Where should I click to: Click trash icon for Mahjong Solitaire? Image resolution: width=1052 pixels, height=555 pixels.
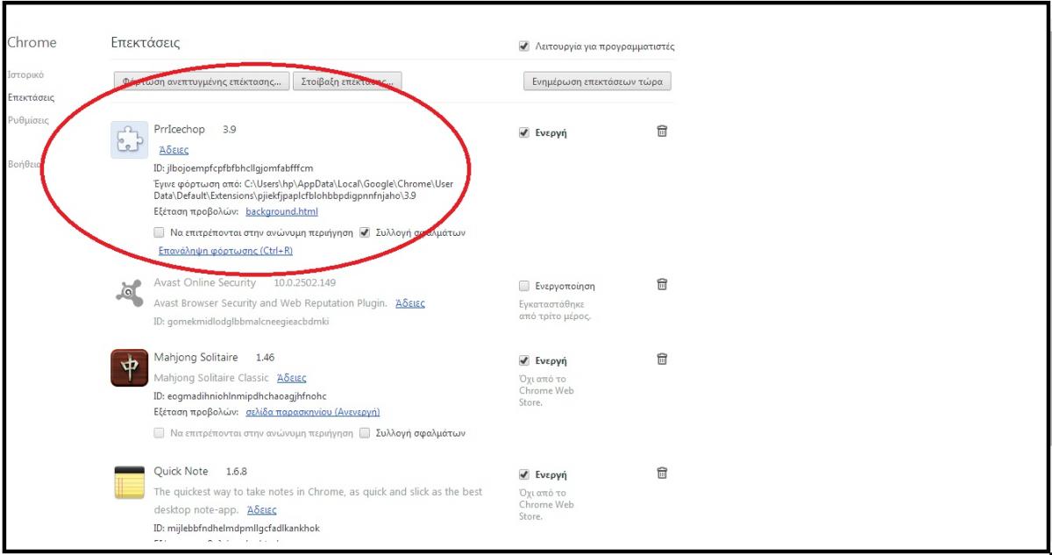662,359
